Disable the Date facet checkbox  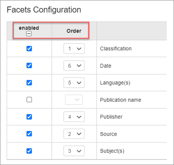[x=29, y=65]
